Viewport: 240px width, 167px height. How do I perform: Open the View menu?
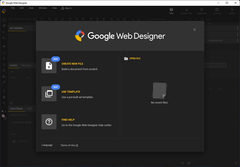pyautogui.click(x=31, y=8)
